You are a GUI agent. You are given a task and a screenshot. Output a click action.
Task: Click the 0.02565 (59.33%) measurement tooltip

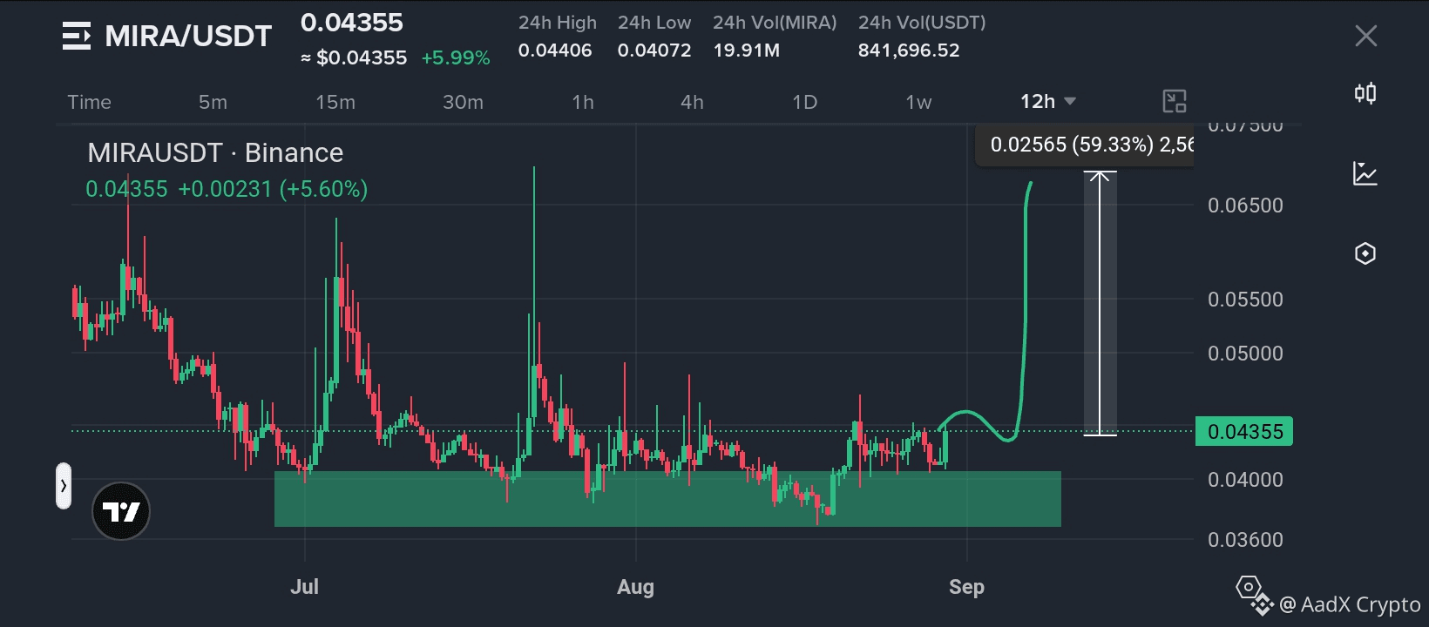1085,145
